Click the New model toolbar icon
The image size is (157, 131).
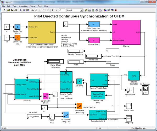pos(4,10)
